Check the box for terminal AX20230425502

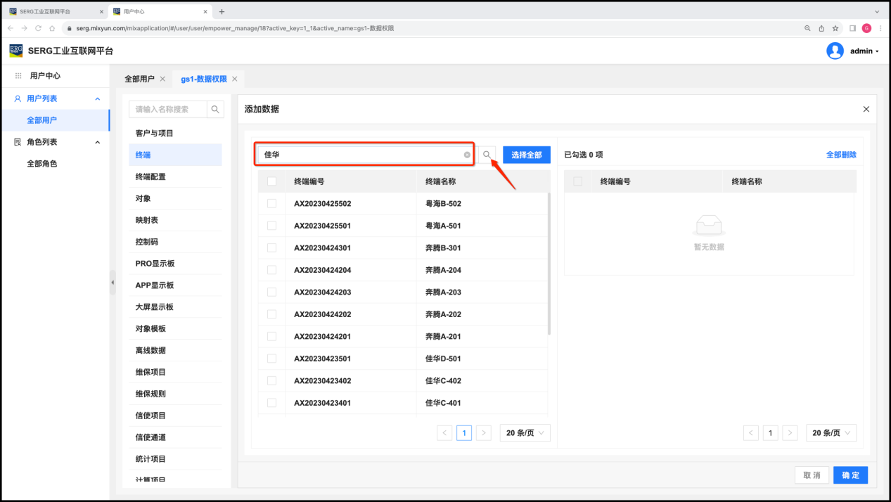pyautogui.click(x=271, y=204)
